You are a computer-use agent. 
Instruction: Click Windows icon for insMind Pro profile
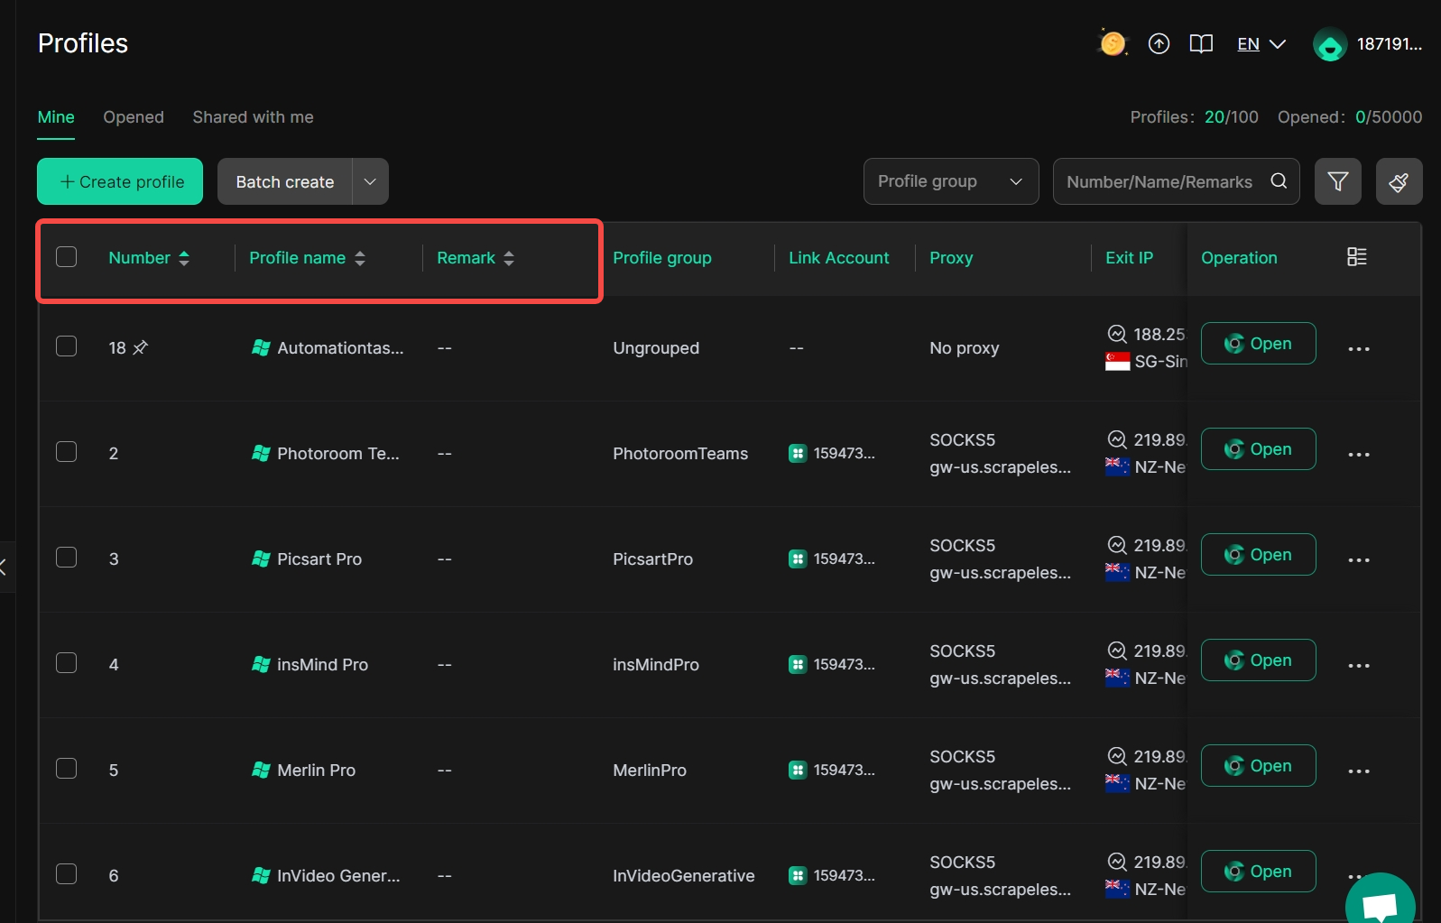tap(261, 665)
